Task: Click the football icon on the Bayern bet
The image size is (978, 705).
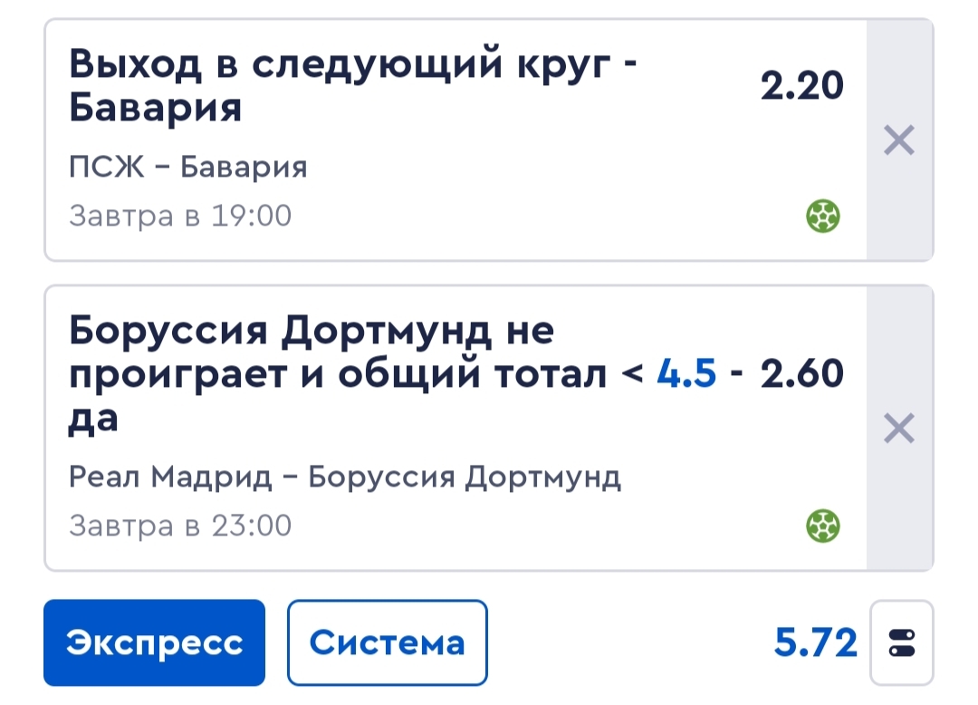Action: click(x=822, y=216)
